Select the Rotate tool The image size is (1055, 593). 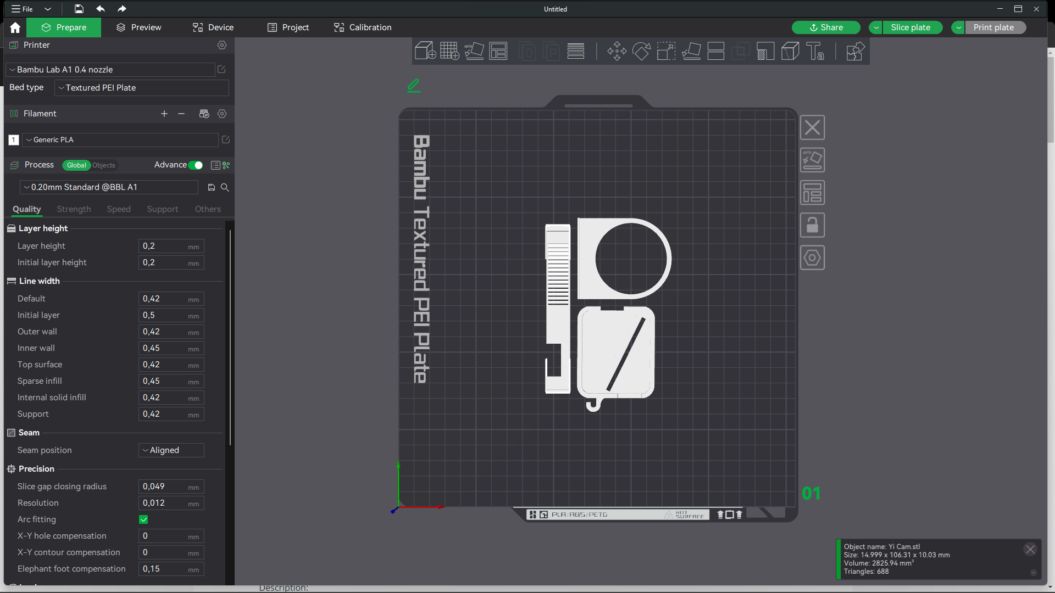click(x=641, y=51)
